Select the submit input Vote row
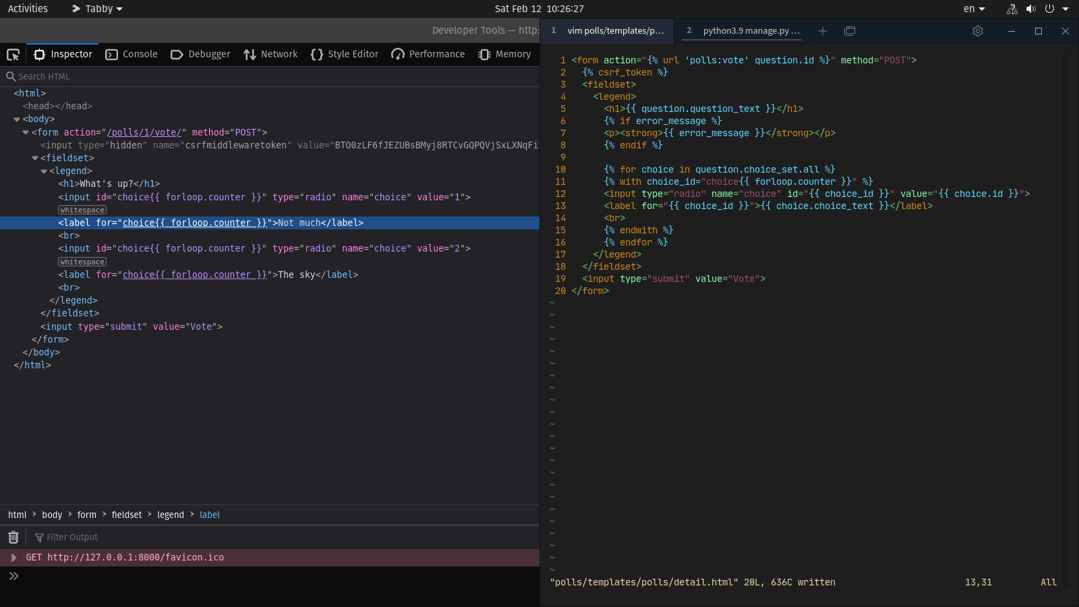The width and height of the screenshot is (1079, 607). click(270, 326)
